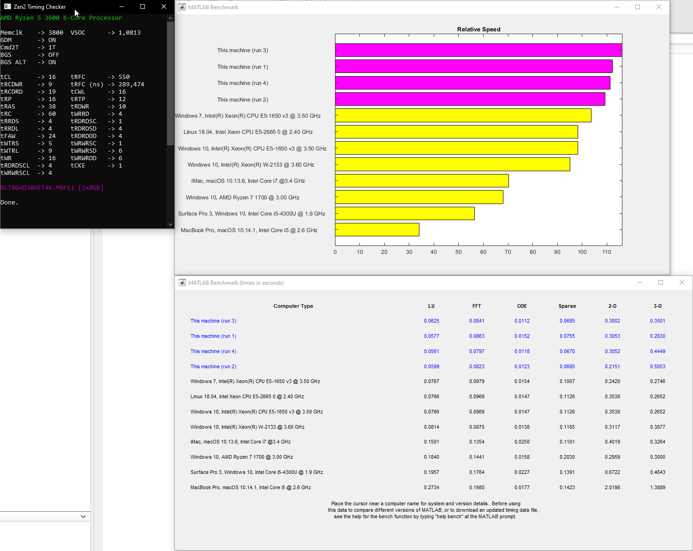693x551 pixels.
Task: Open details for 'This machine (run 2)'
Action: pos(213,366)
